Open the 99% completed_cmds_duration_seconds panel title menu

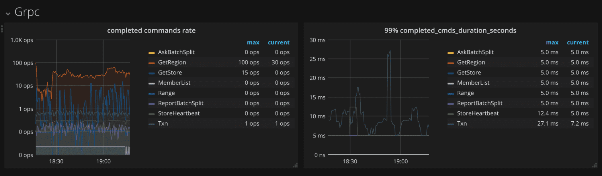pos(450,31)
